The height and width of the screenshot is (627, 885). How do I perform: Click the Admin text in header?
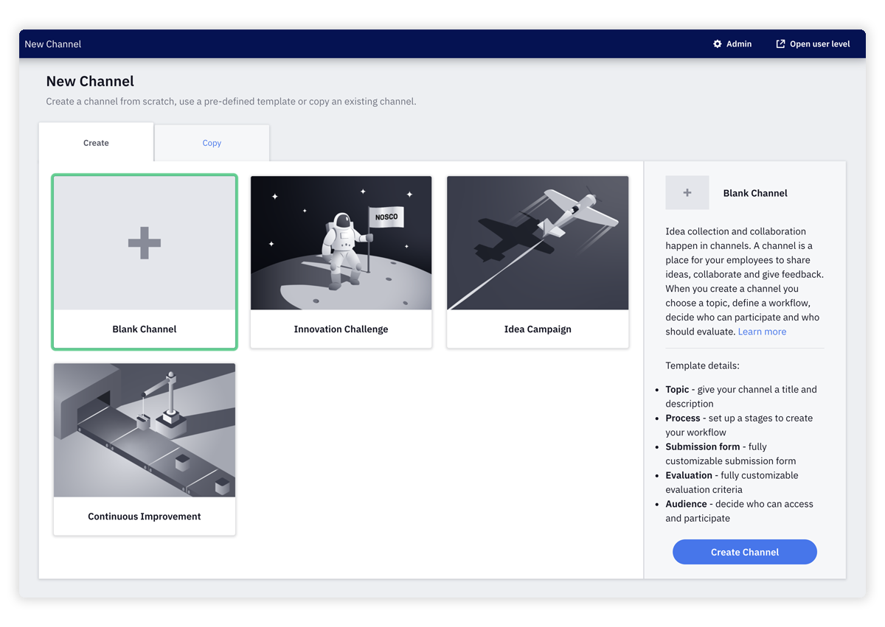(x=739, y=44)
